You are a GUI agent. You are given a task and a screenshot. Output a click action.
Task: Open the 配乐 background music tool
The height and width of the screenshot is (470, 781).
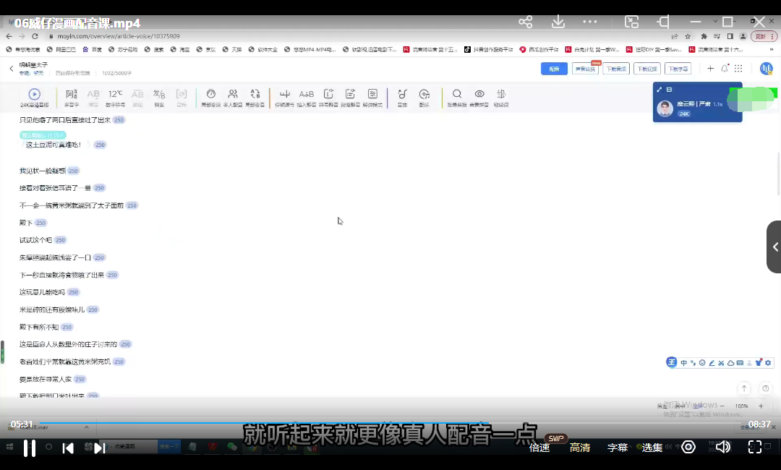point(424,98)
